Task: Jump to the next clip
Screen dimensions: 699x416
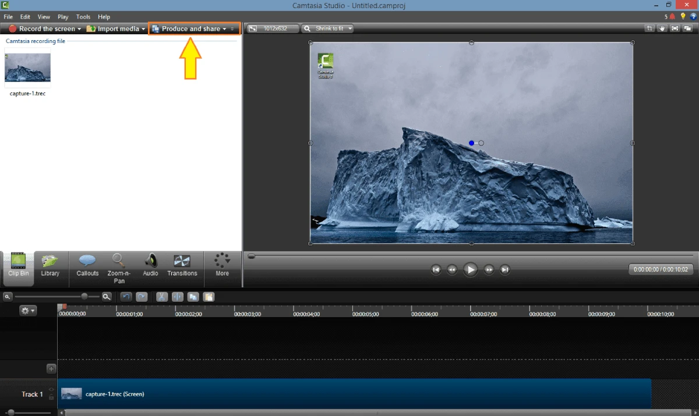Action: (506, 269)
